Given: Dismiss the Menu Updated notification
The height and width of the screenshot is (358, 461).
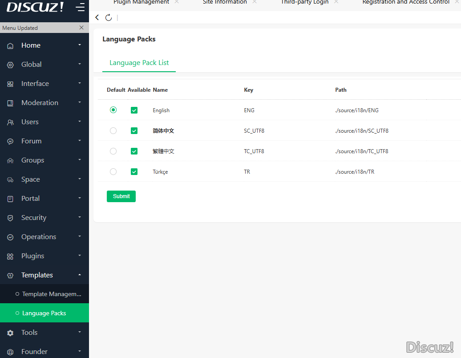Looking at the screenshot, I should [x=81, y=28].
